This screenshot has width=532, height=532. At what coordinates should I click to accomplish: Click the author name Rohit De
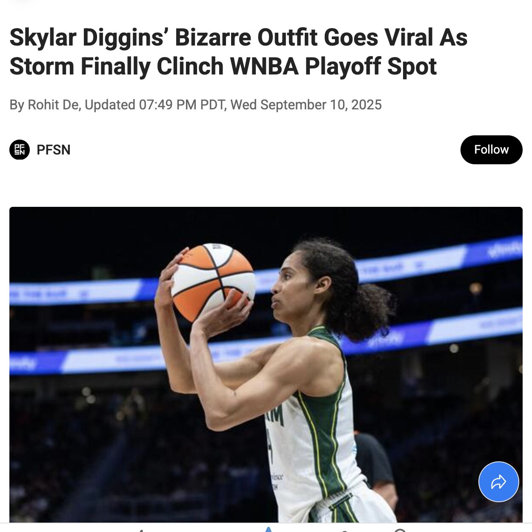click(x=53, y=105)
